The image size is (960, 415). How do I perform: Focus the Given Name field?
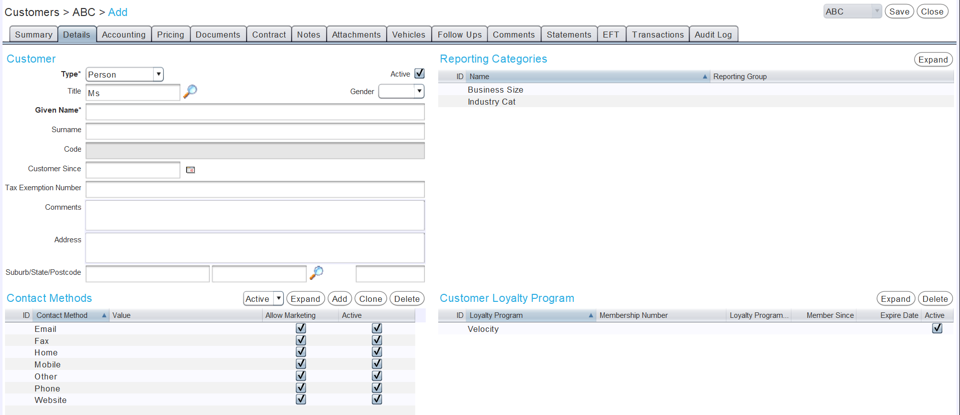[x=255, y=112]
